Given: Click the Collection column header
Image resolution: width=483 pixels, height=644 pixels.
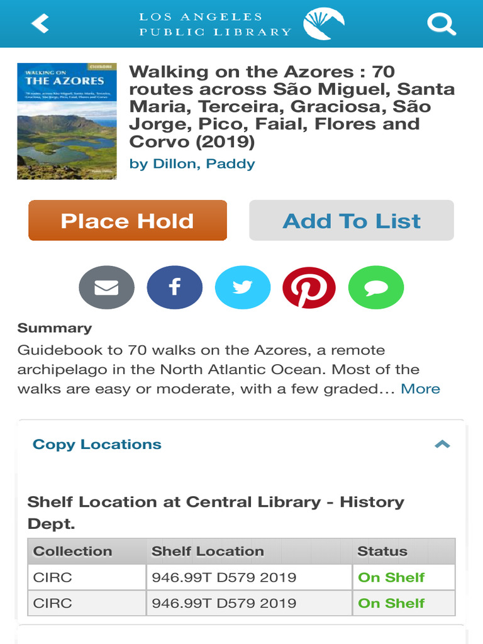Looking at the screenshot, I should 72,552.
